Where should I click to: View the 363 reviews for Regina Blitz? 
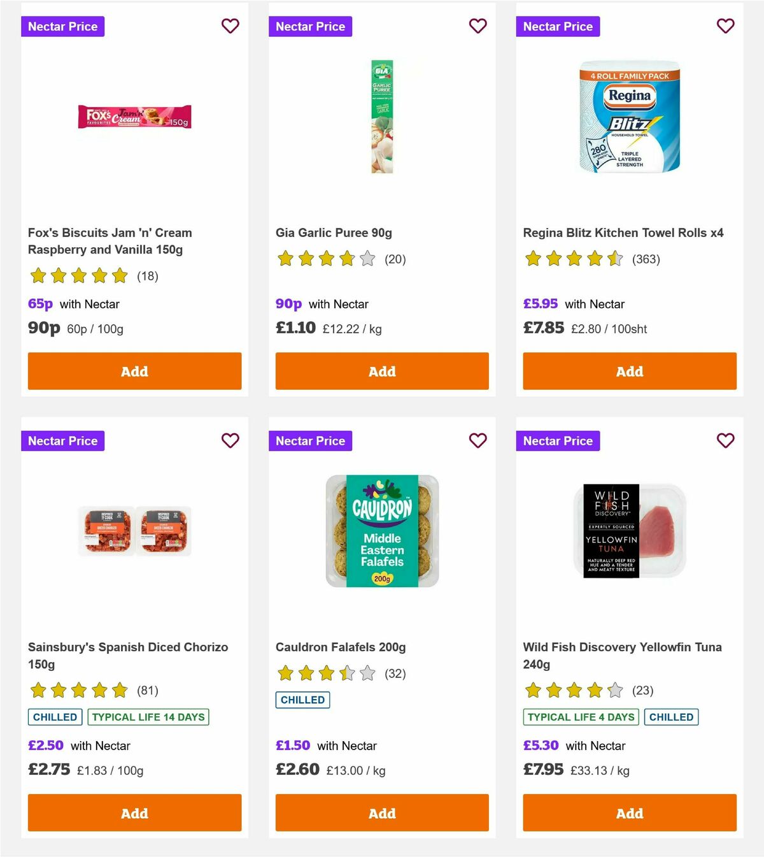[646, 259]
